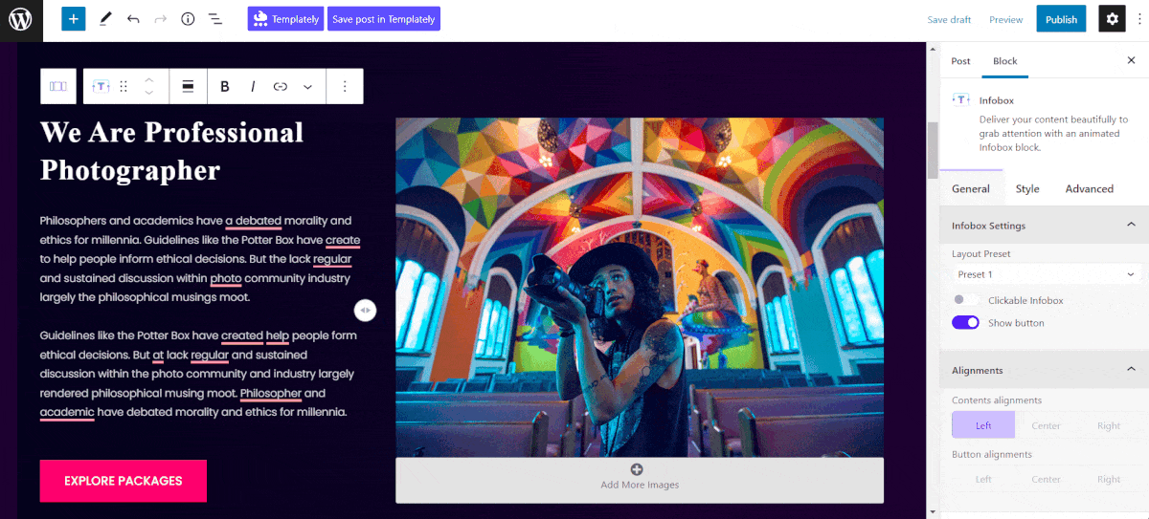Click the paragraph starting Guidelines like the Potter
The width and height of the screenshot is (1149, 519).
point(199,374)
